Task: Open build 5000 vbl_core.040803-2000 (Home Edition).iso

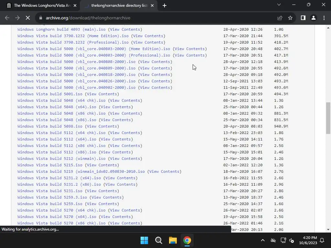Action: (x=94, y=49)
